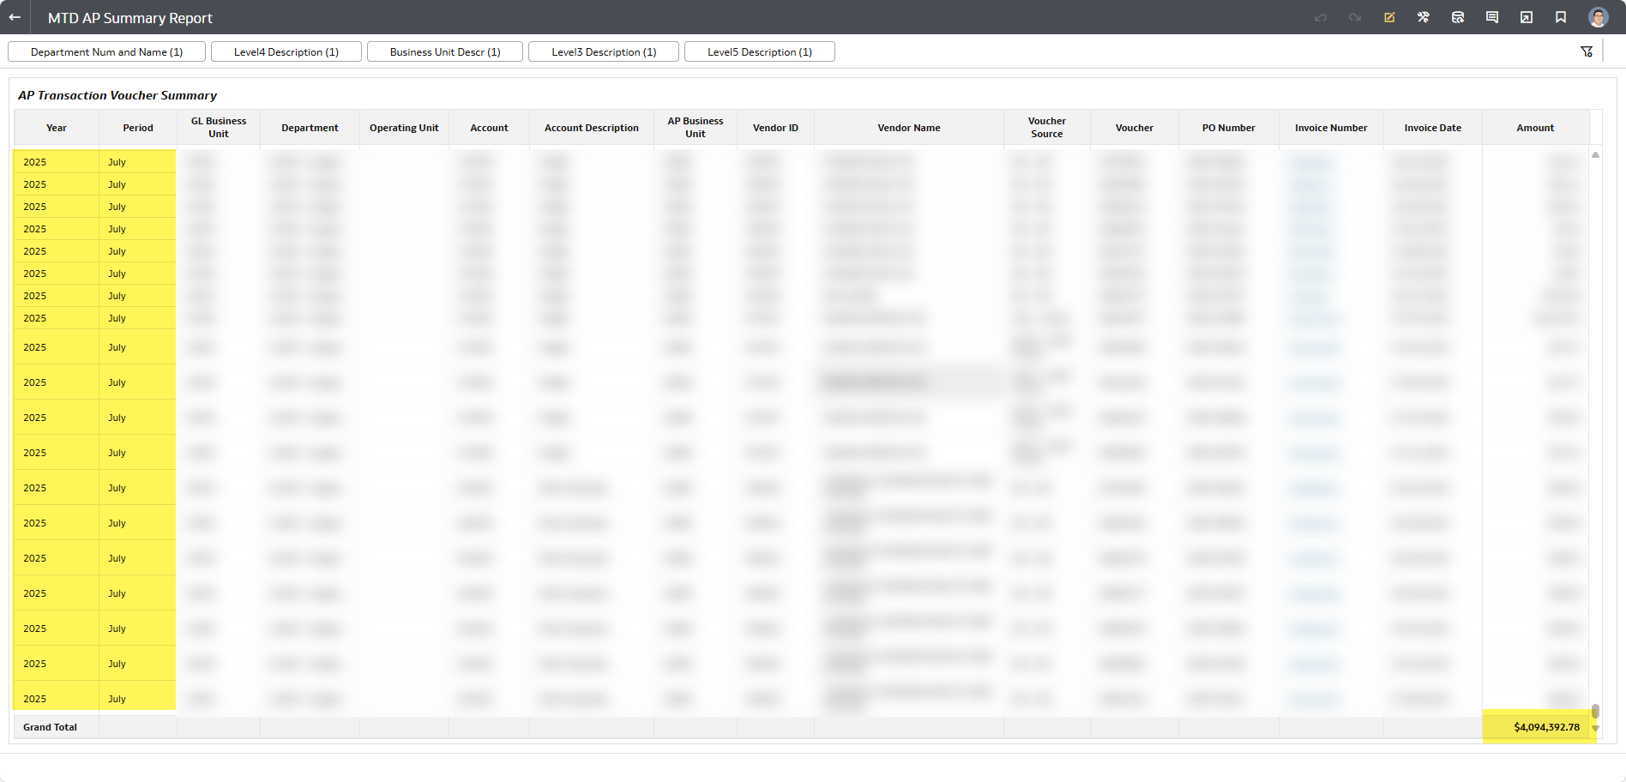Click the AP Business Unit column header

696,128
